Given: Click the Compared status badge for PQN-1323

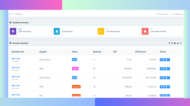Looking at the screenshot, I should pos(76,87).
